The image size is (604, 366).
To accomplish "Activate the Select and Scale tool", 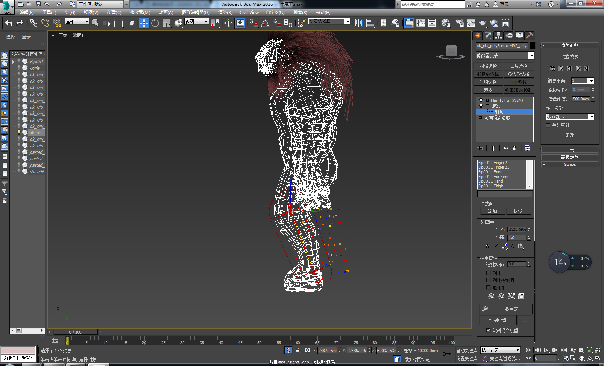I will (166, 23).
